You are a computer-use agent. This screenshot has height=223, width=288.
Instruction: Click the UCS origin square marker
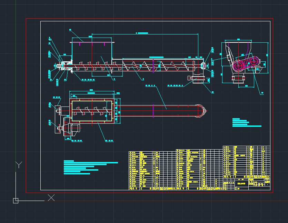(x=16, y=201)
